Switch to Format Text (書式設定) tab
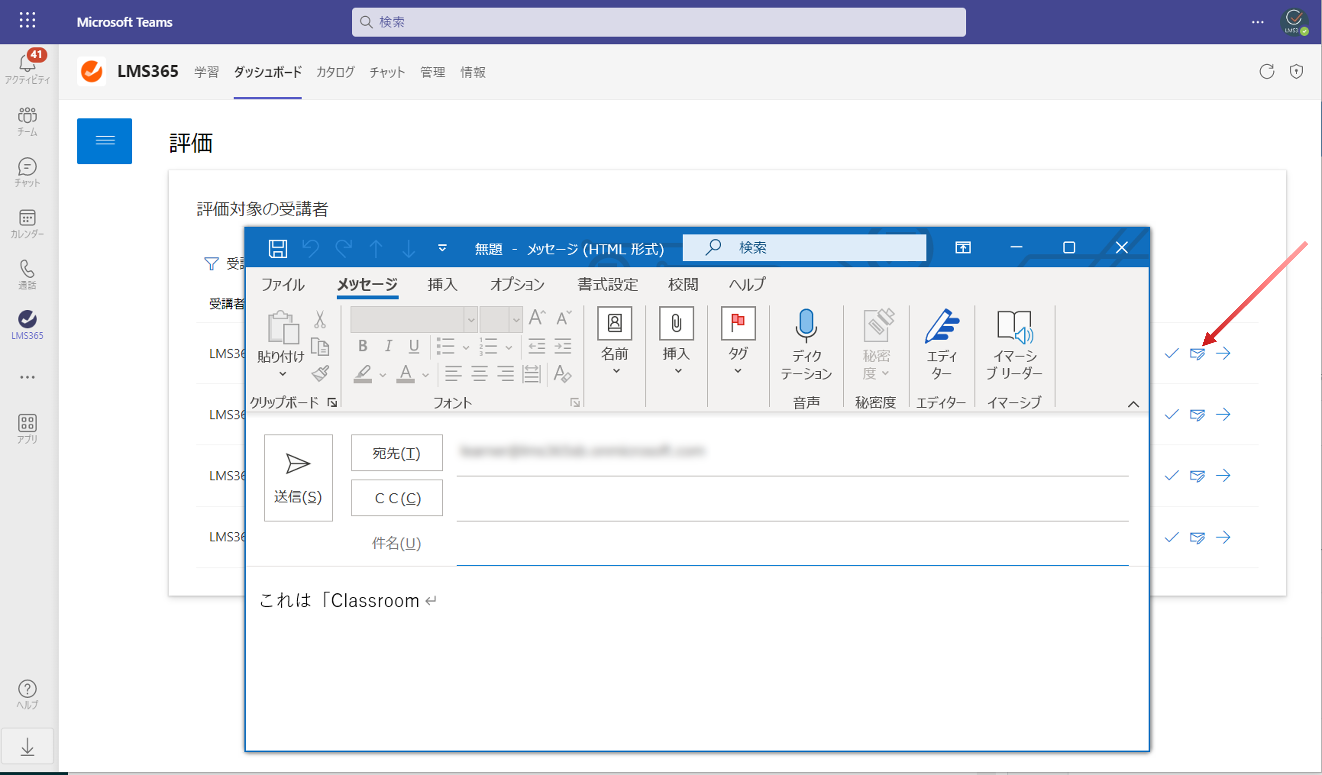The image size is (1322, 775). coord(608,285)
